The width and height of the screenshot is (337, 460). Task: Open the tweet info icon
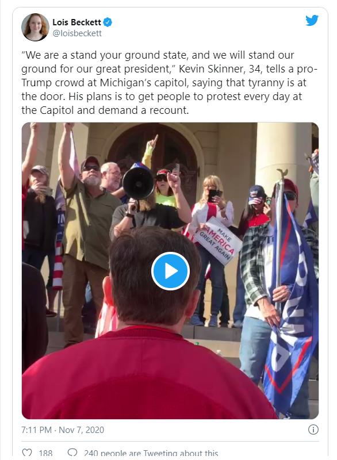click(x=313, y=430)
